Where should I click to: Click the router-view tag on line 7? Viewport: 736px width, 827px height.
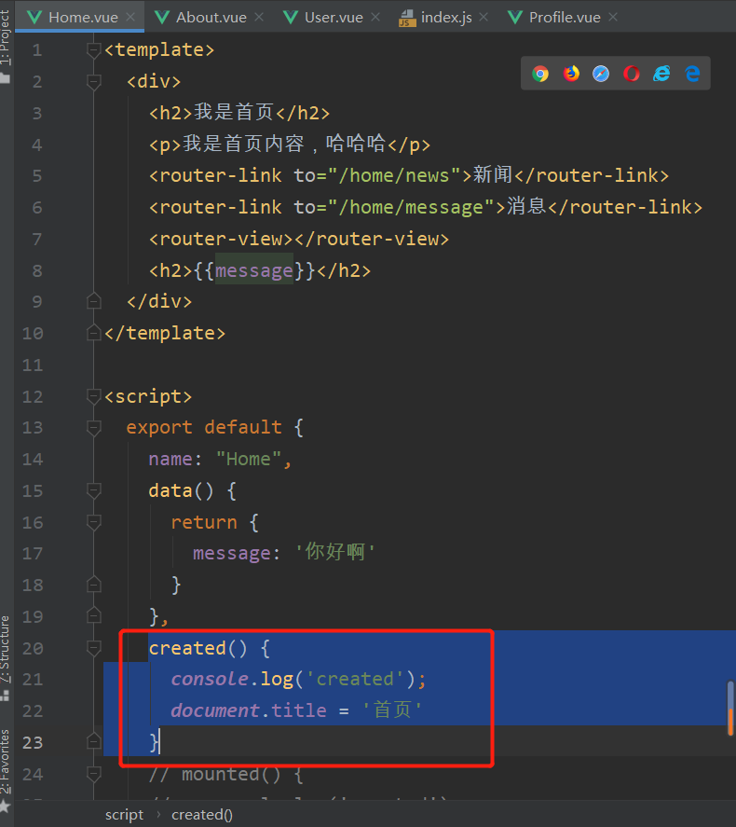point(299,239)
